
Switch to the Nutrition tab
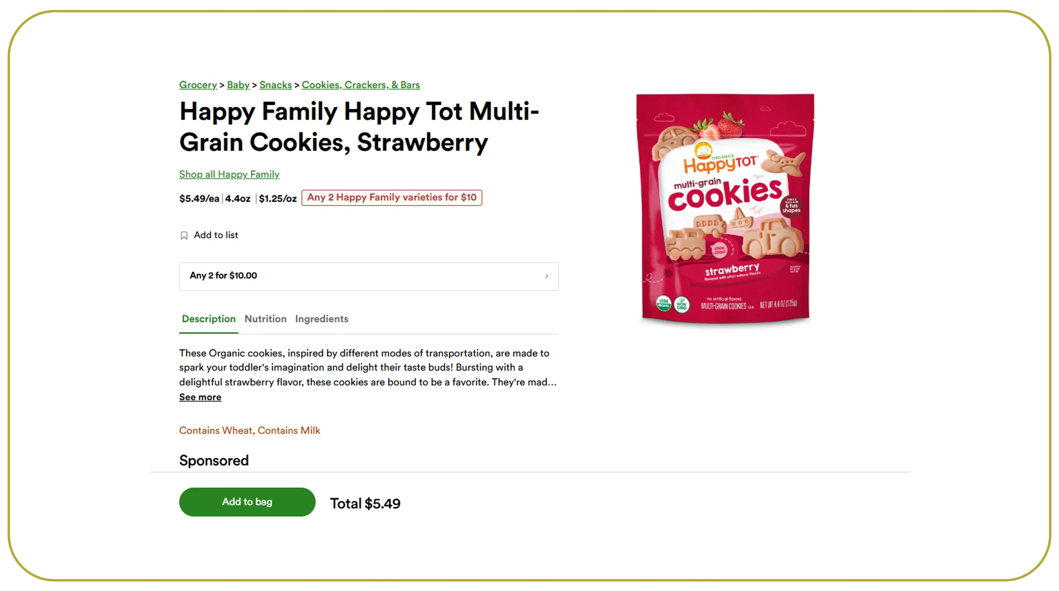(265, 319)
